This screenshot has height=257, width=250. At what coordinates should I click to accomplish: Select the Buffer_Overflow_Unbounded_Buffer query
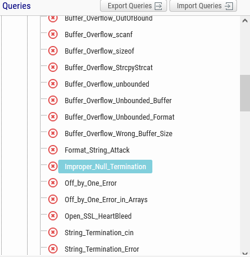pos(118,101)
